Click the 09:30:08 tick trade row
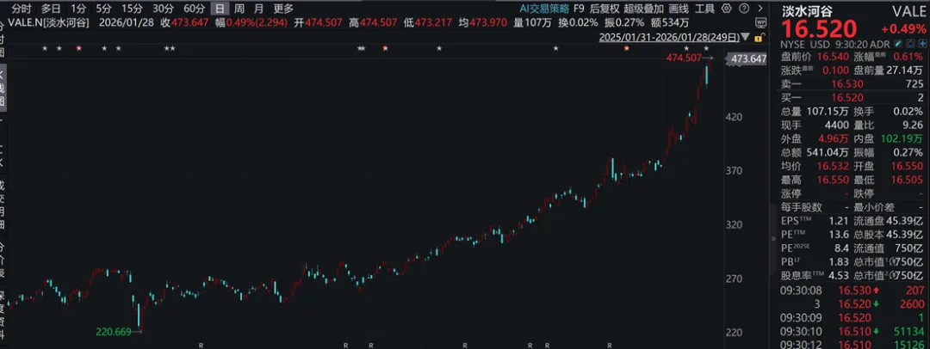This screenshot has width=930, height=349. coord(852,291)
